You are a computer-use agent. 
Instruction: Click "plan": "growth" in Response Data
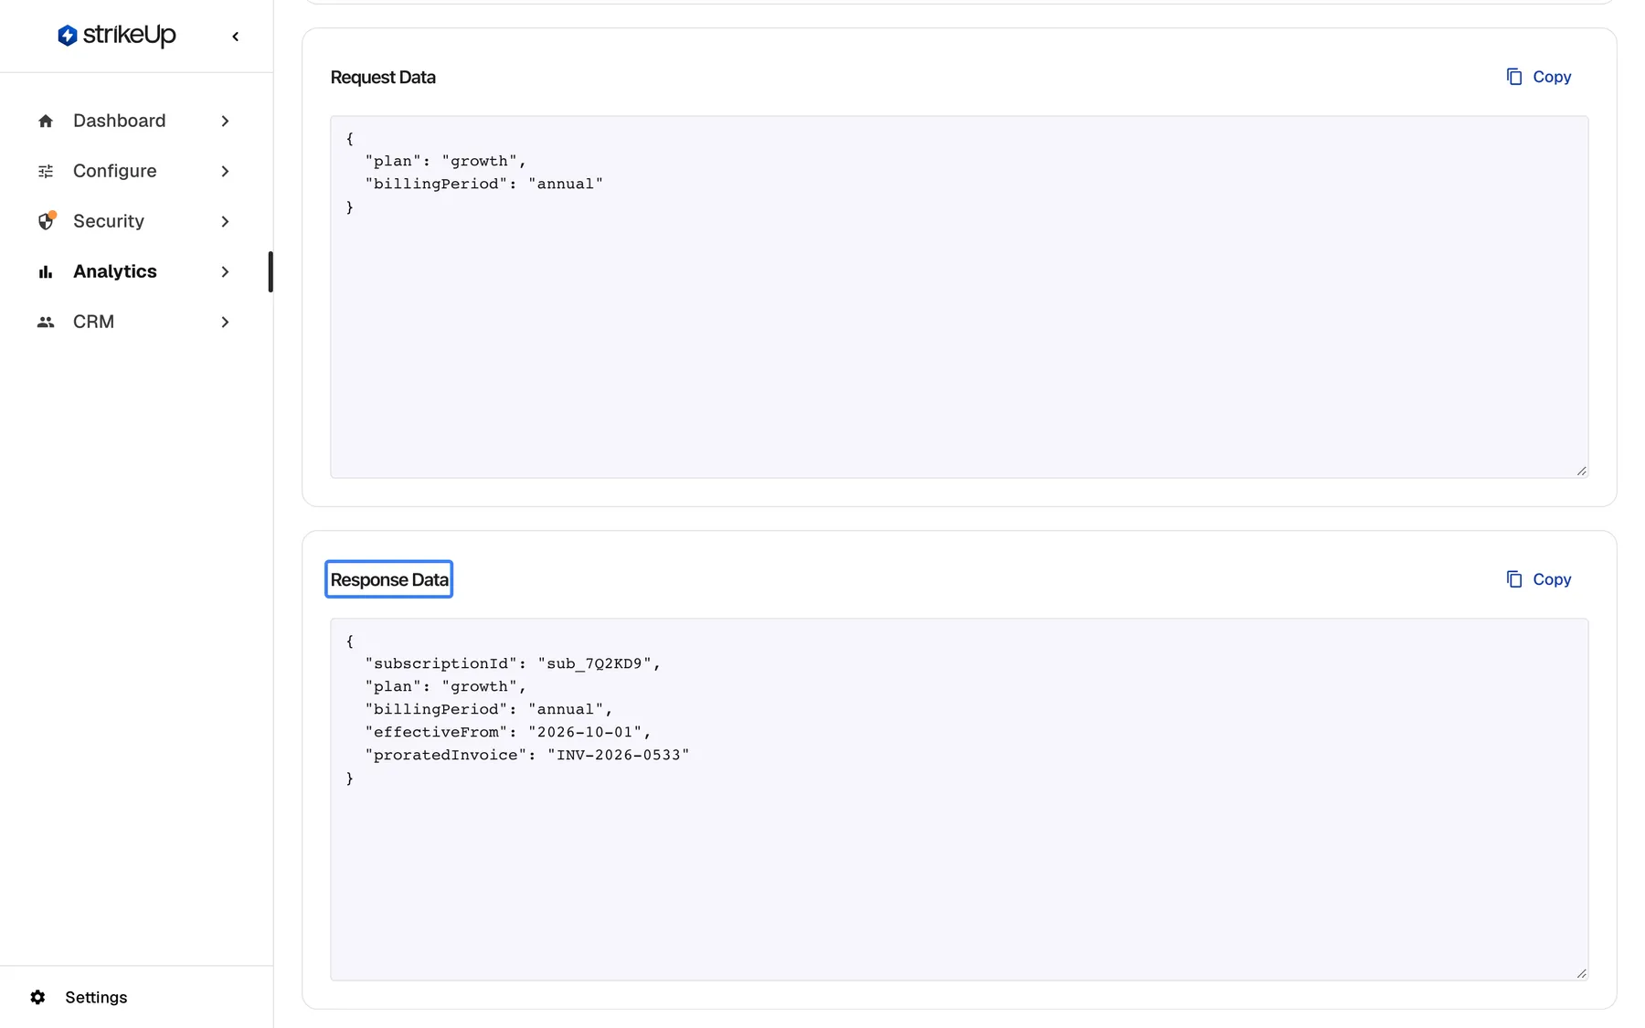click(445, 686)
